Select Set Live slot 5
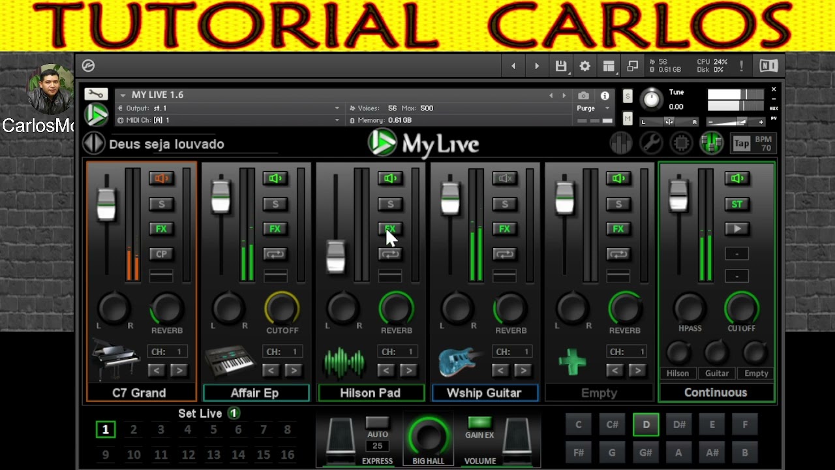The image size is (835, 470). coord(213,429)
